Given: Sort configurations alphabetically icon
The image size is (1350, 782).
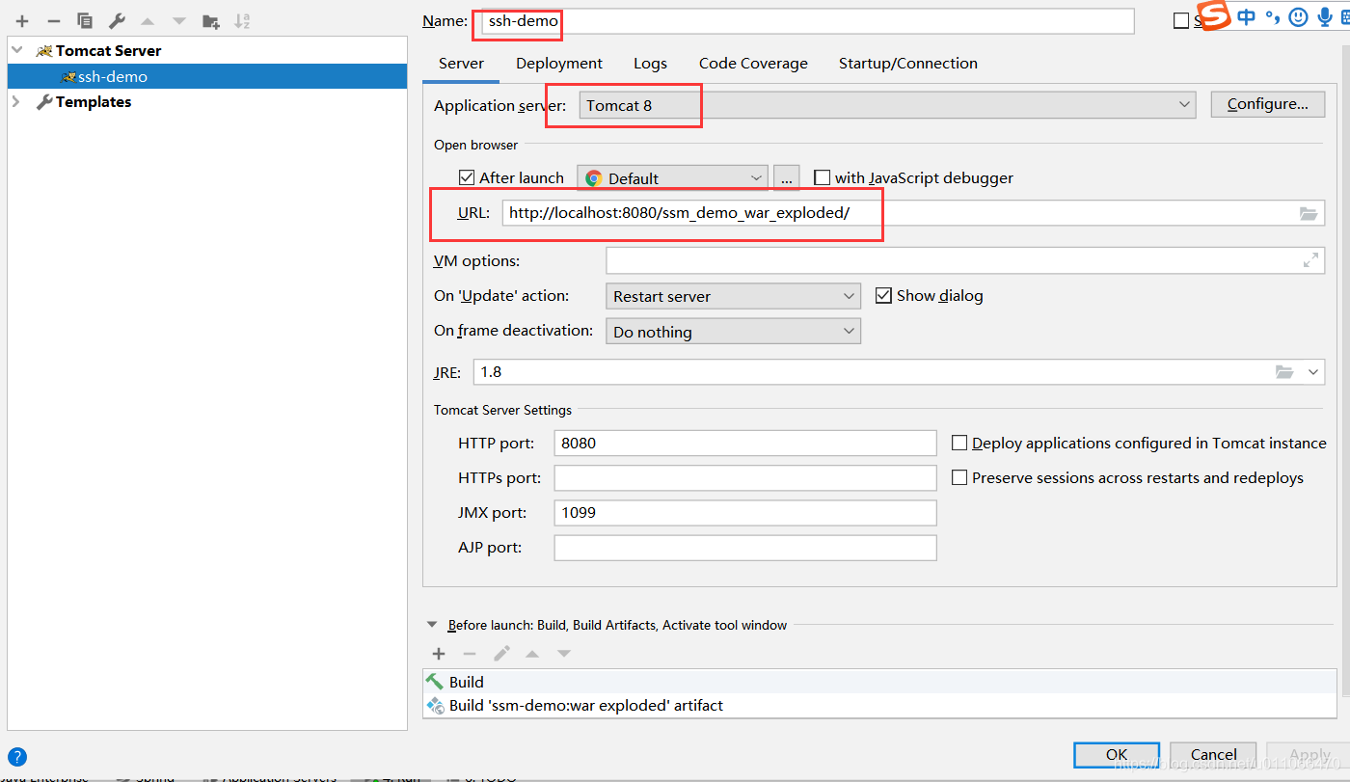Looking at the screenshot, I should tap(242, 20).
